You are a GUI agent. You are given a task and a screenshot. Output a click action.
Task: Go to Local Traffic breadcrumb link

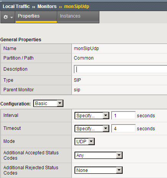pyautogui.click(x=16, y=6)
